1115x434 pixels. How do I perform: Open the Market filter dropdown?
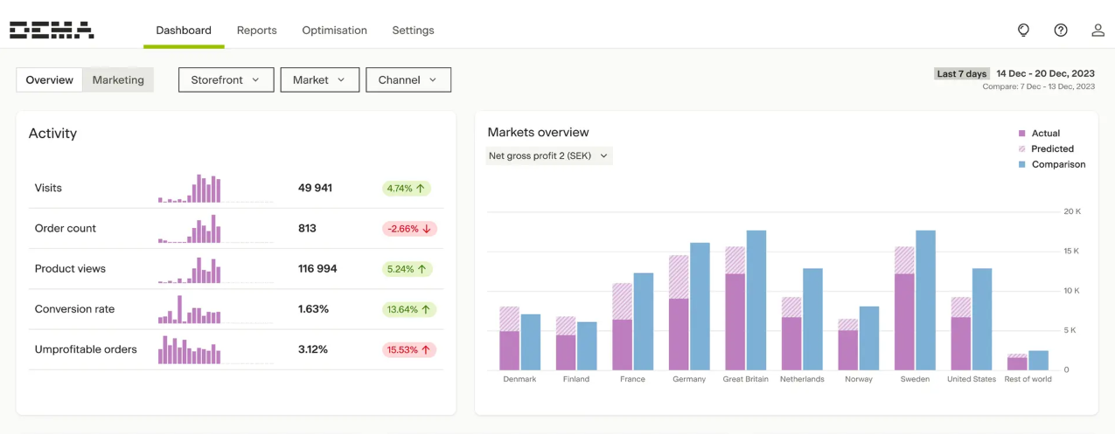coord(319,79)
